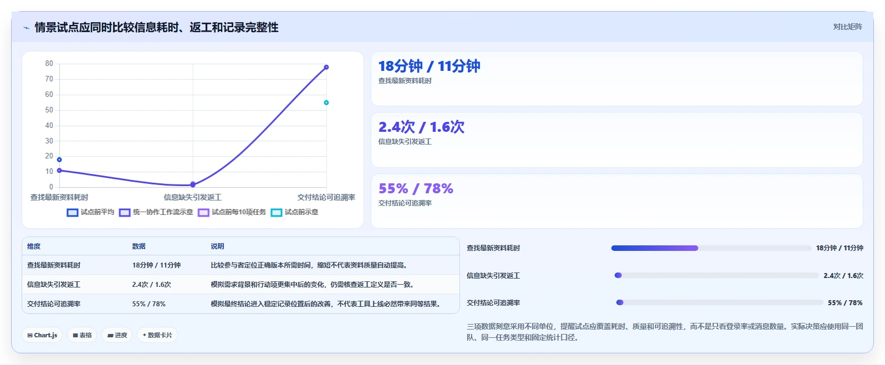
Task: Click the progress value 55% / 78%
Action: coord(845,303)
